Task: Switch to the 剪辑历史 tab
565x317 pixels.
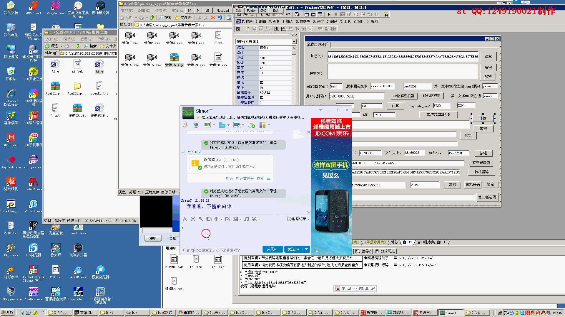Action: pyautogui.click(x=385, y=251)
